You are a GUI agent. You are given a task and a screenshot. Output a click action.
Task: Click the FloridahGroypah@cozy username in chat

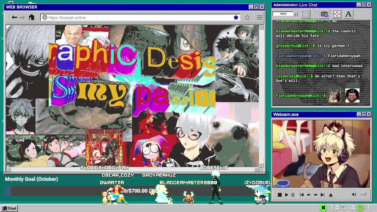click(301, 56)
